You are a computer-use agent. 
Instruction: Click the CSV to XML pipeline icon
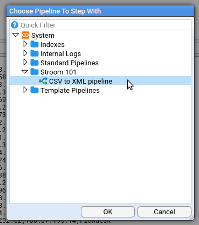tap(43, 81)
